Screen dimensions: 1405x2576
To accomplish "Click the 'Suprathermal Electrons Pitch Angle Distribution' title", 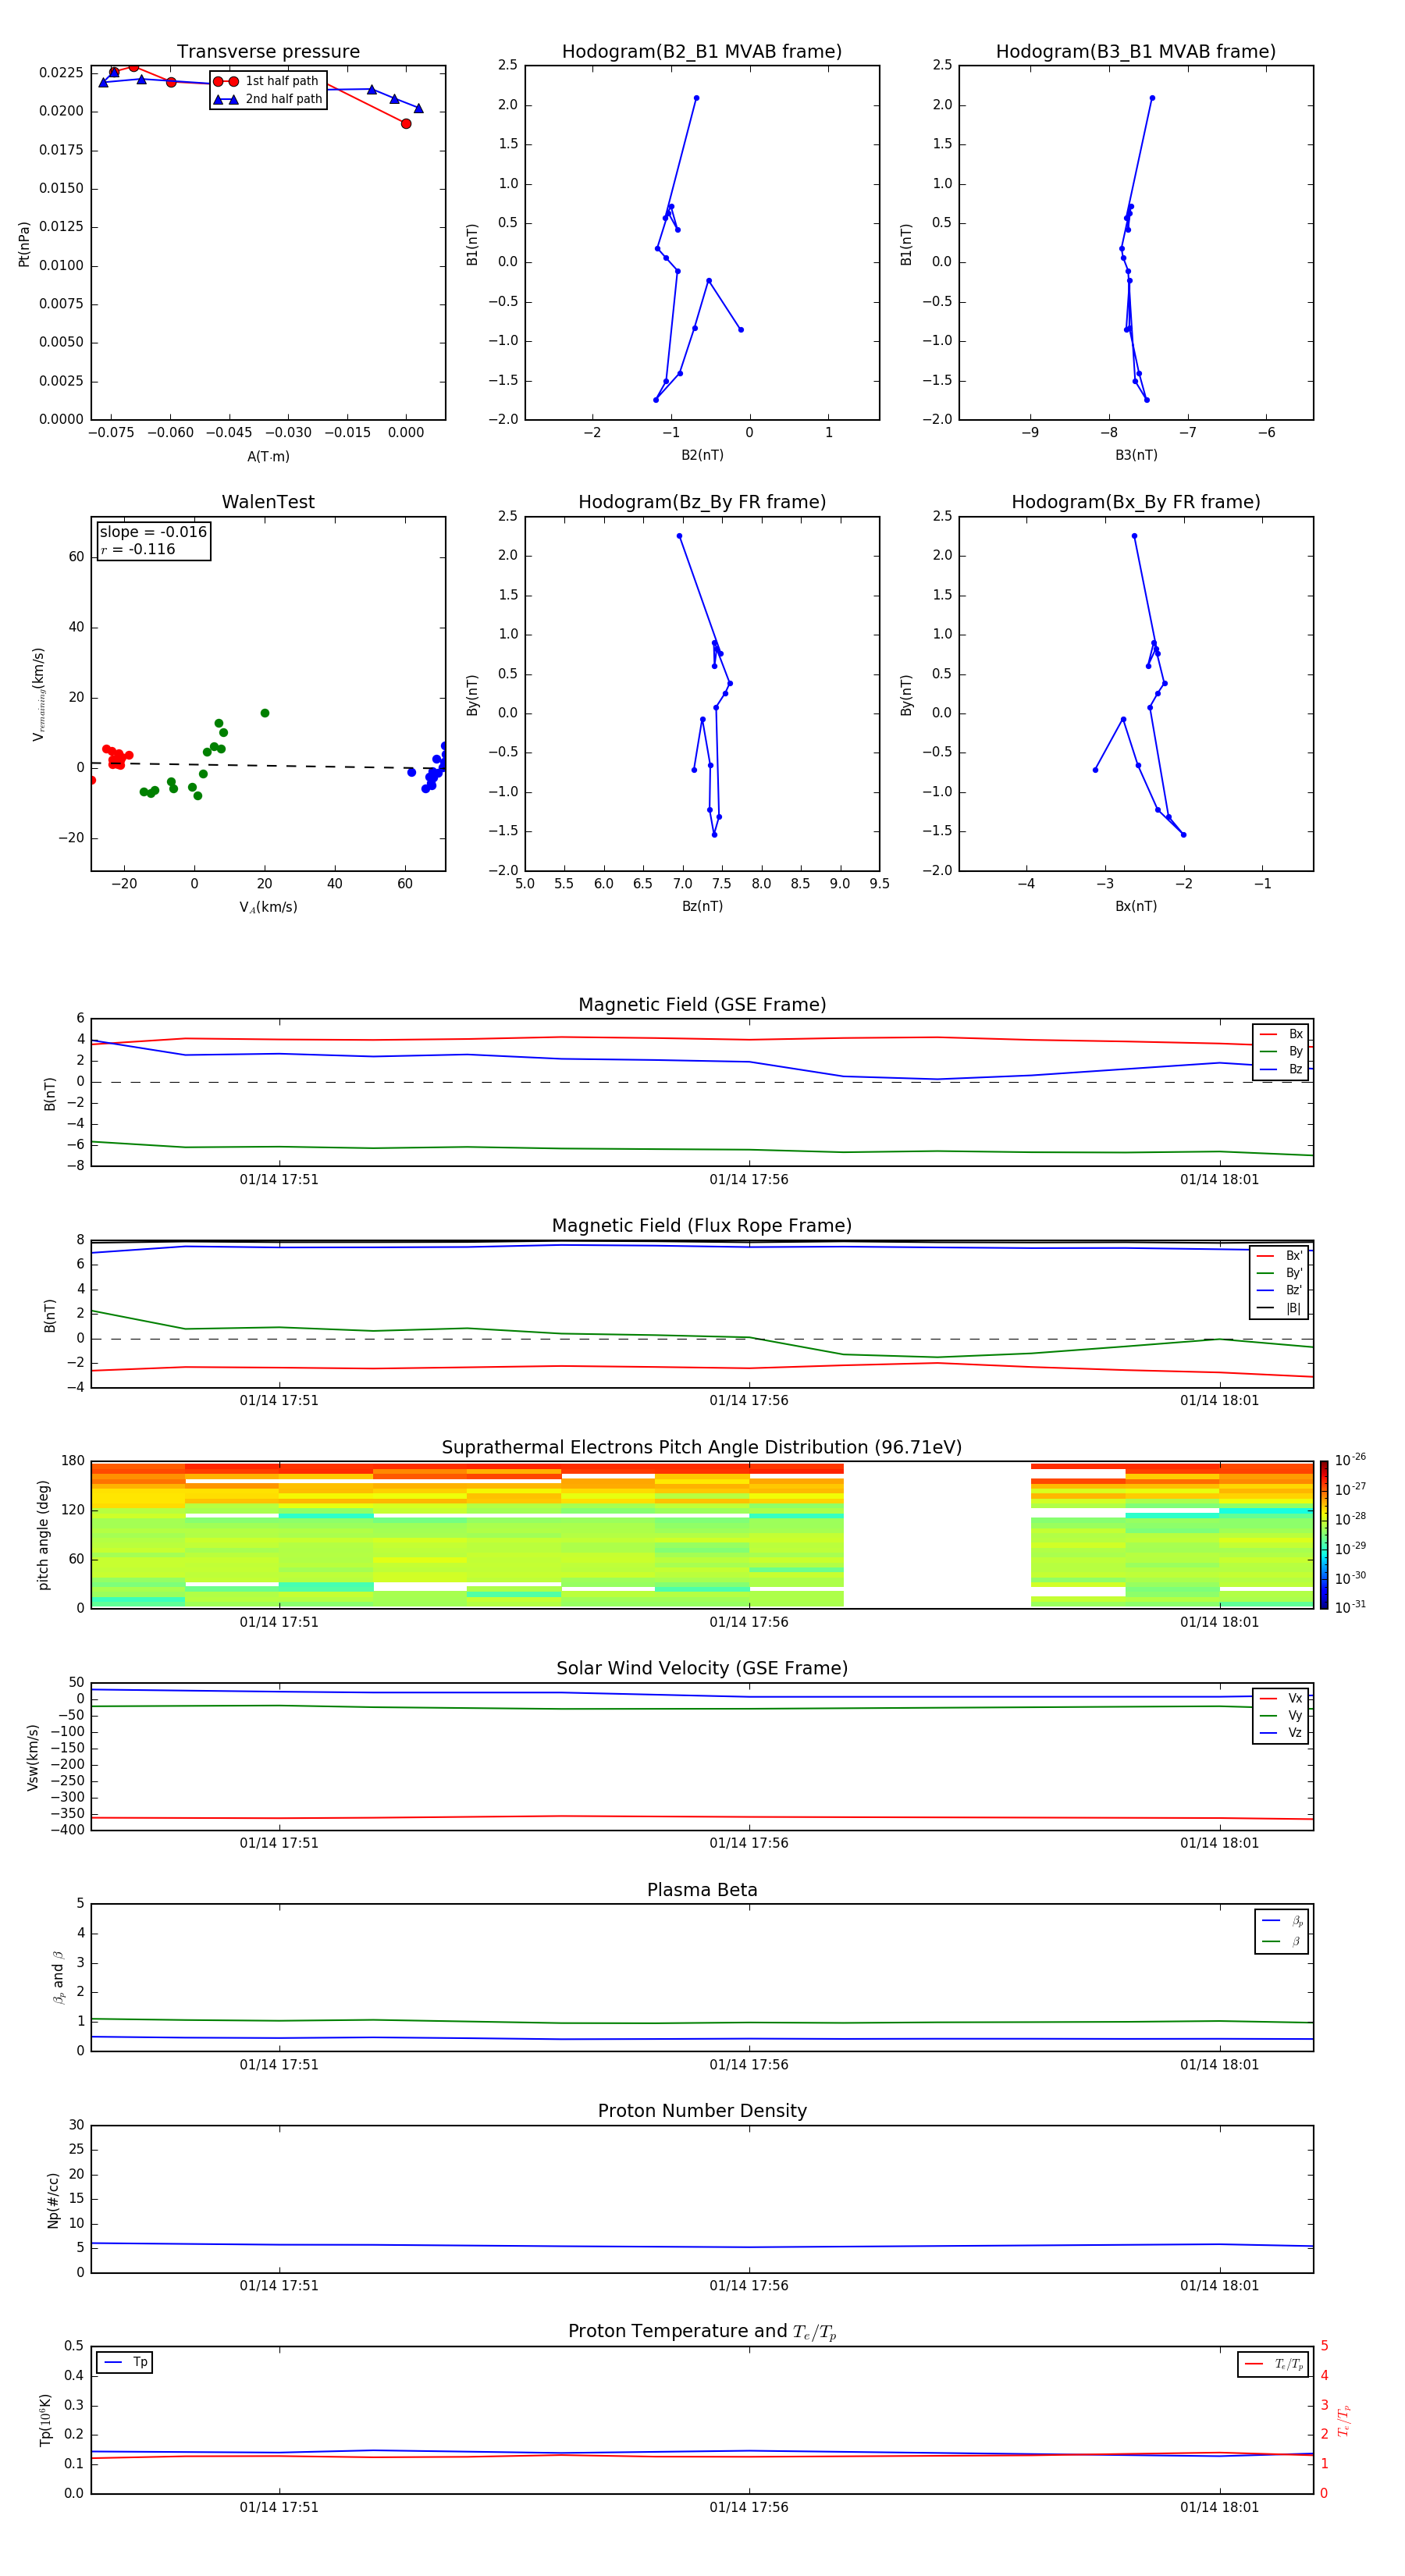I will 702,1448.
